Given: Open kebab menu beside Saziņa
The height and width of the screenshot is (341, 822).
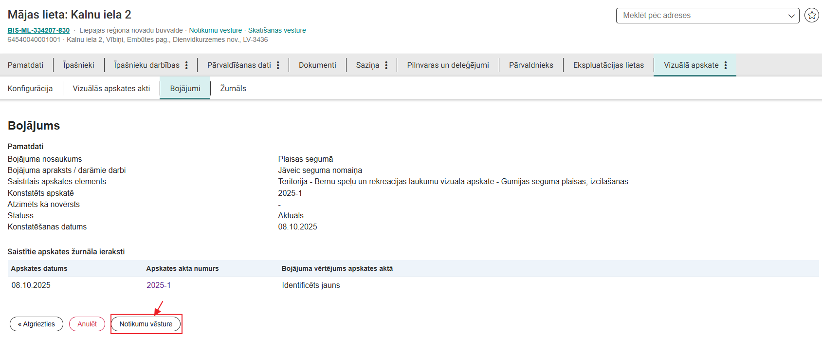Looking at the screenshot, I should click(x=386, y=65).
